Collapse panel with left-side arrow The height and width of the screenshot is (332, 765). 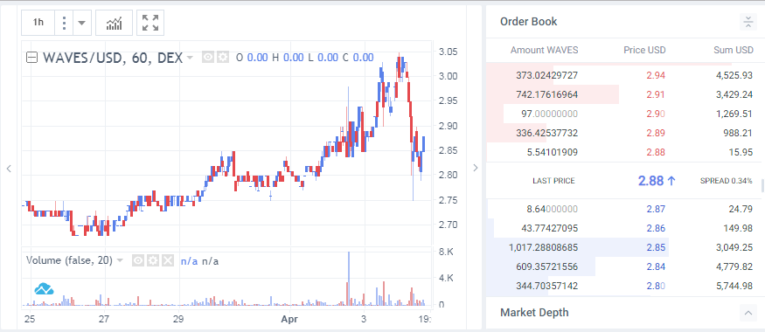9,169
